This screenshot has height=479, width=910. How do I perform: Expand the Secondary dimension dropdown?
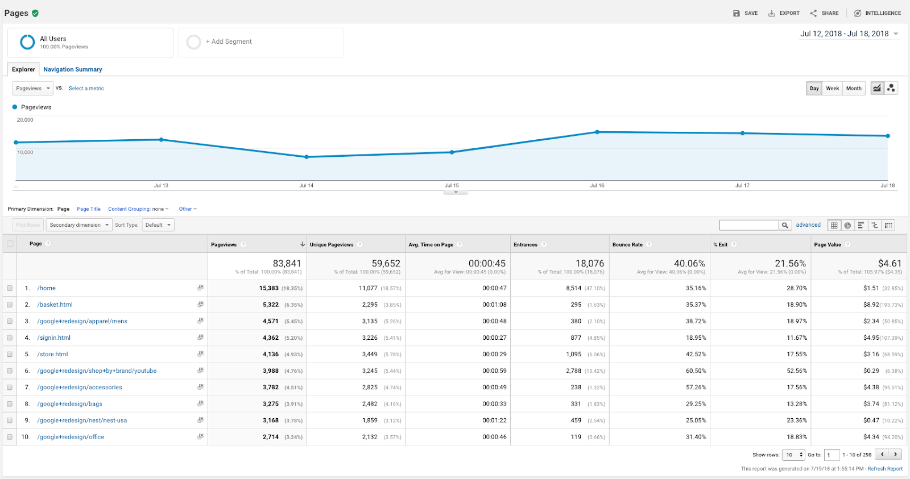click(x=78, y=225)
